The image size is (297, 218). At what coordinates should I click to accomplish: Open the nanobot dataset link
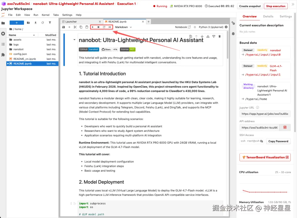point(275,50)
